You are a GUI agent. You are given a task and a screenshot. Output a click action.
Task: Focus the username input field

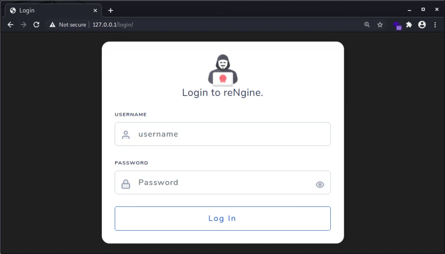[x=222, y=134]
